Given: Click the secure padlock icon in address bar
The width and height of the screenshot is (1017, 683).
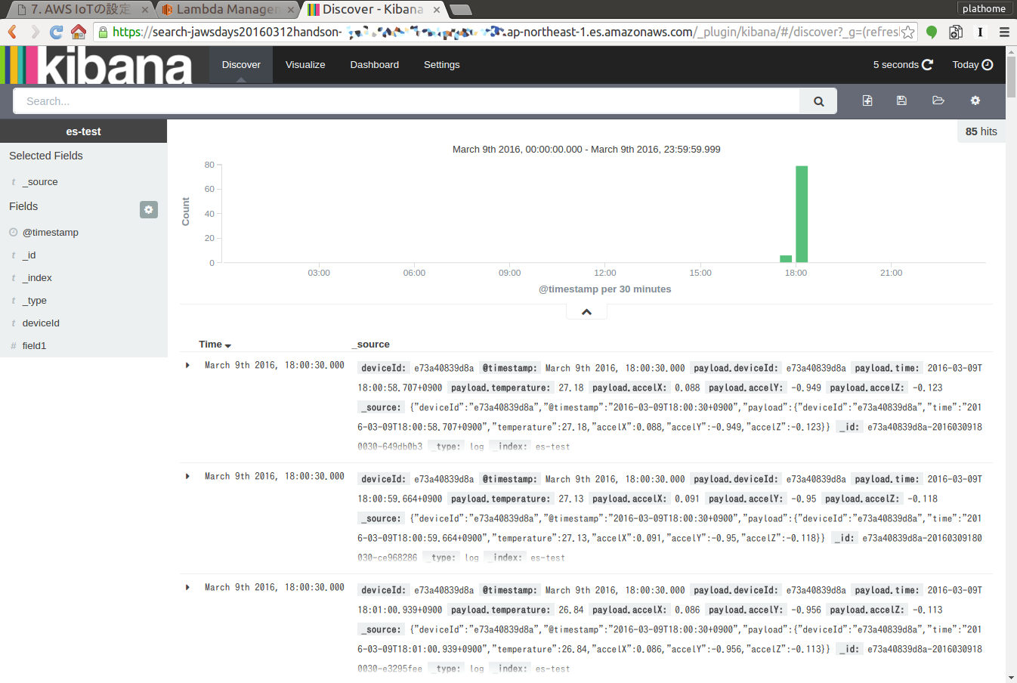Looking at the screenshot, I should (x=104, y=32).
